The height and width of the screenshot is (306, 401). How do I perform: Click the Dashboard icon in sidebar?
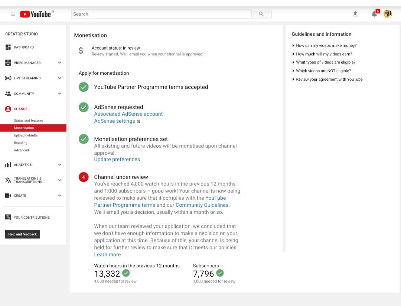(x=8, y=47)
